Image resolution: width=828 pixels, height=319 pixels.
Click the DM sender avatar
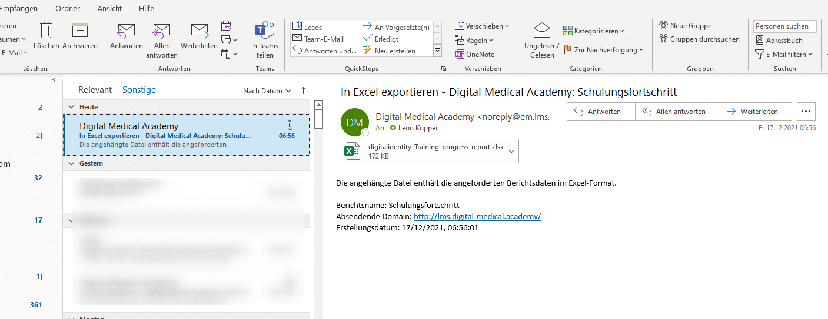pyautogui.click(x=354, y=122)
